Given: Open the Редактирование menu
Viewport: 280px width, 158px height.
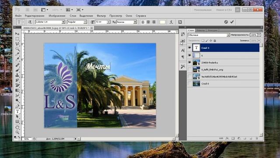Looking at the screenshot, I should point(35,16).
